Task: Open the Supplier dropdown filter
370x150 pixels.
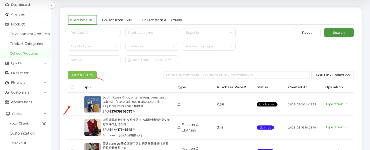Action: [x=209, y=33]
